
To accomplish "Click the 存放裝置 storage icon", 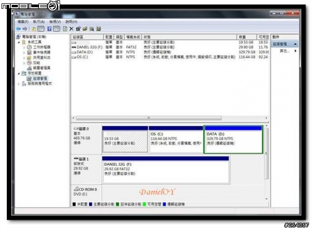I will pos(24,73).
